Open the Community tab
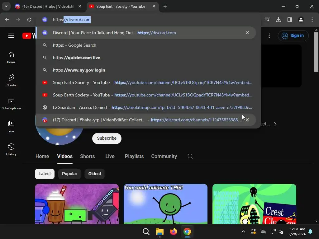 coord(164,156)
